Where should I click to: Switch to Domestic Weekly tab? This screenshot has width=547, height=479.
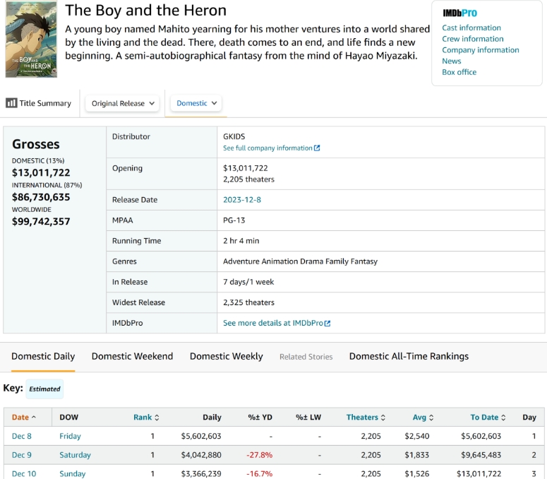pyautogui.click(x=226, y=356)
